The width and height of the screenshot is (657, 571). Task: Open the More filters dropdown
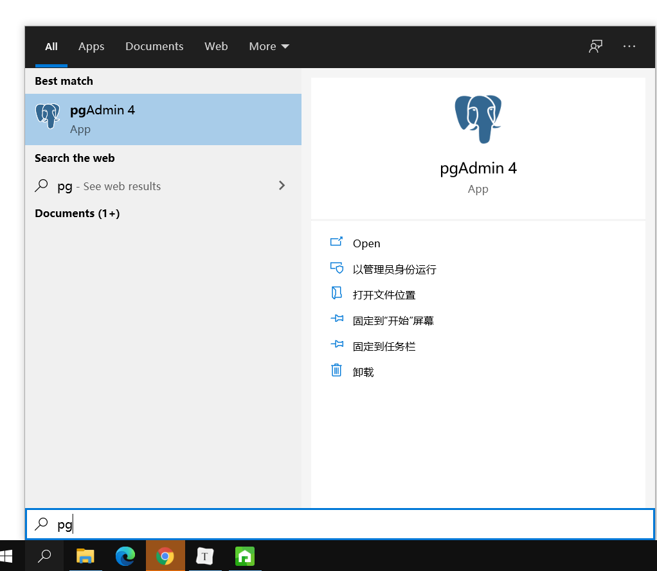pos(269,46)
